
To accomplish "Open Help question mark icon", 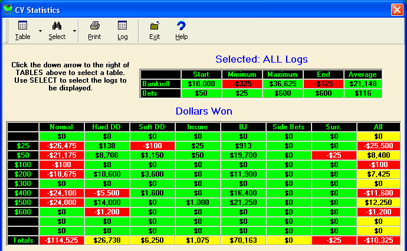I will 181,26.
